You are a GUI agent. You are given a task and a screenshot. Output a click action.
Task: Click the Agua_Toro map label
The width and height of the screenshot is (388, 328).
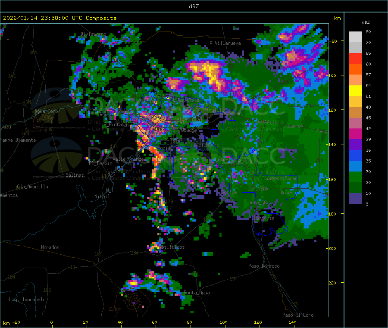point(46,111)
